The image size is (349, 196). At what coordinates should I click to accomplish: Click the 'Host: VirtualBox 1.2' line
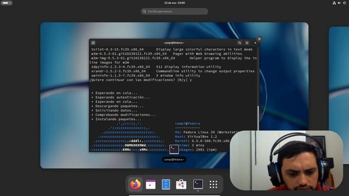[x=196, y=137]
